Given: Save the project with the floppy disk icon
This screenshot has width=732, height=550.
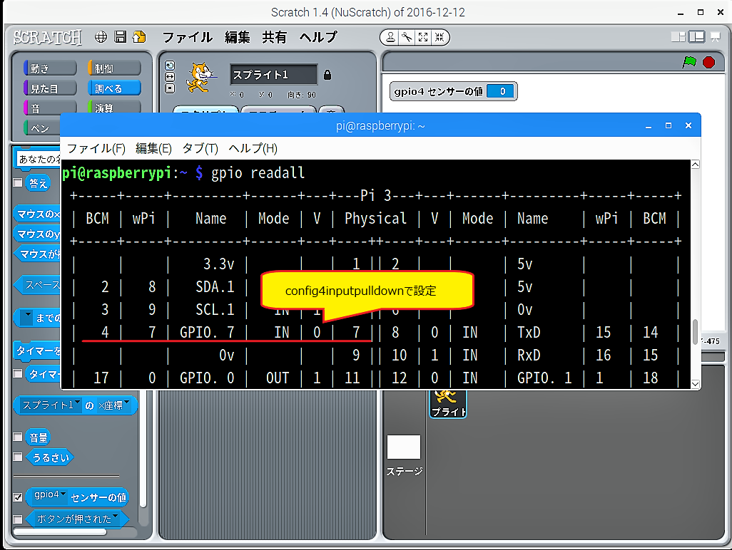Looking at the screenshot, I should coord(121,37).
